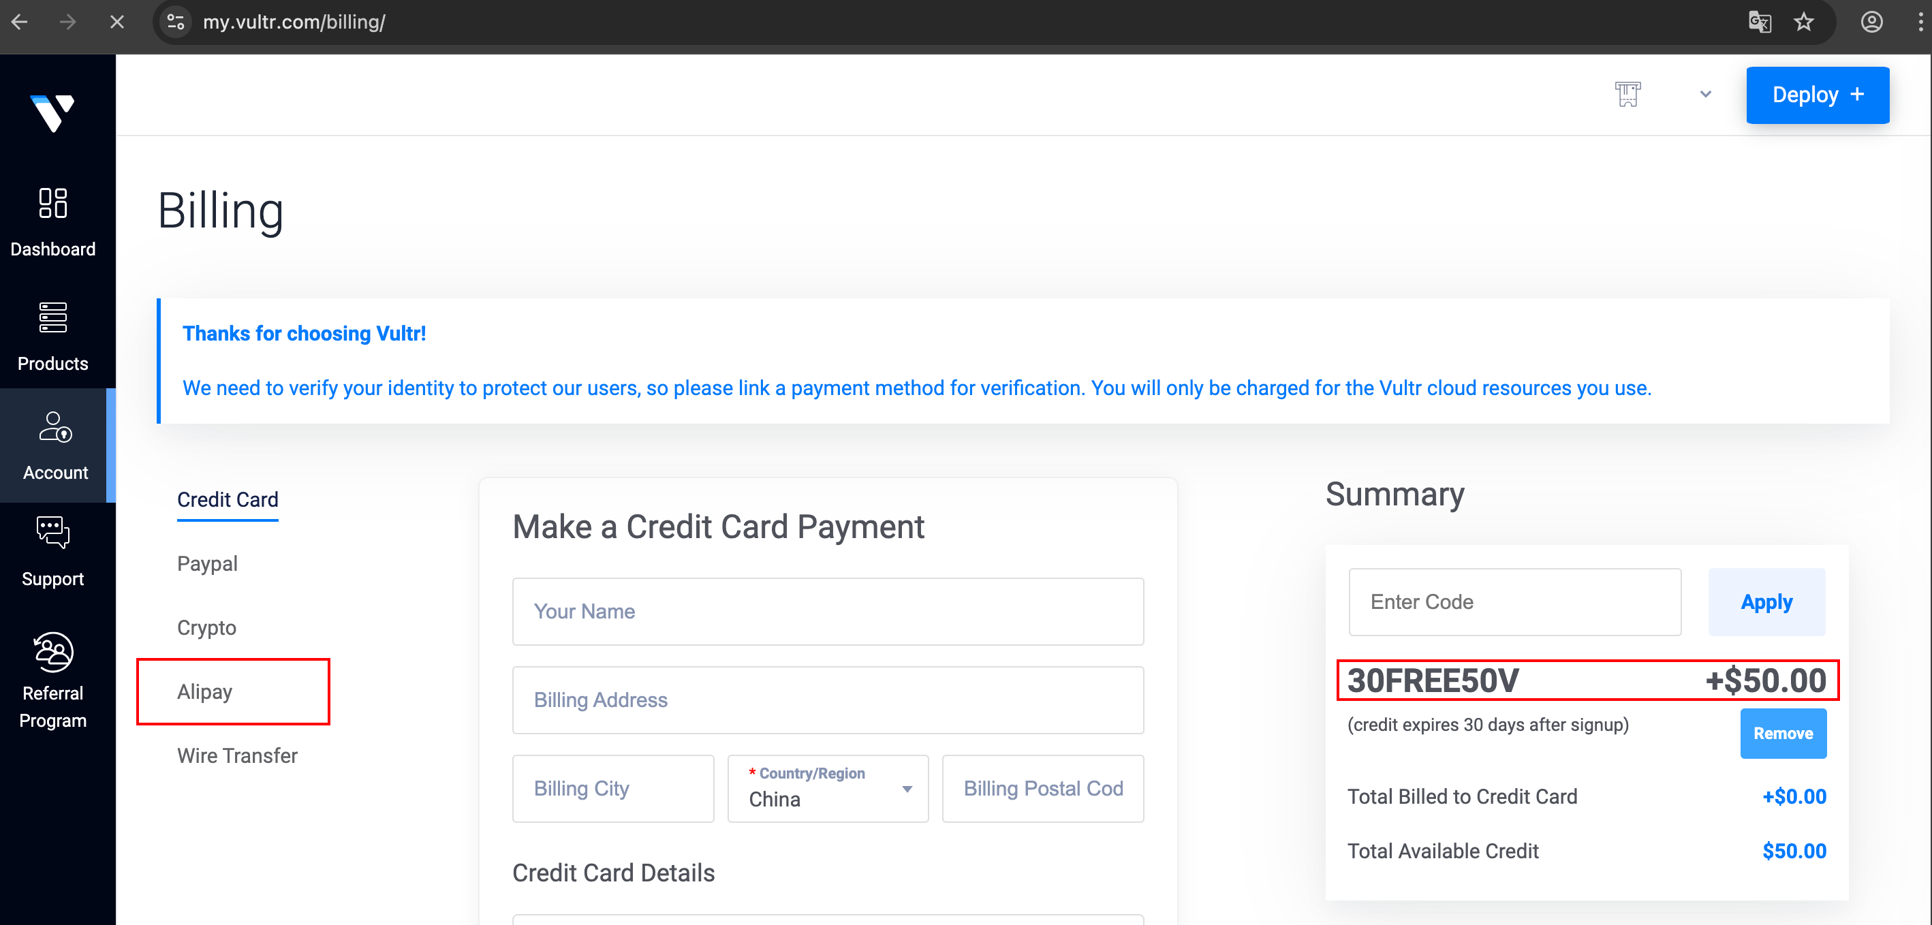Switch to the Paypal payment tab
This screenshot has height=925, width=1932.
click(x=207, y=564)
